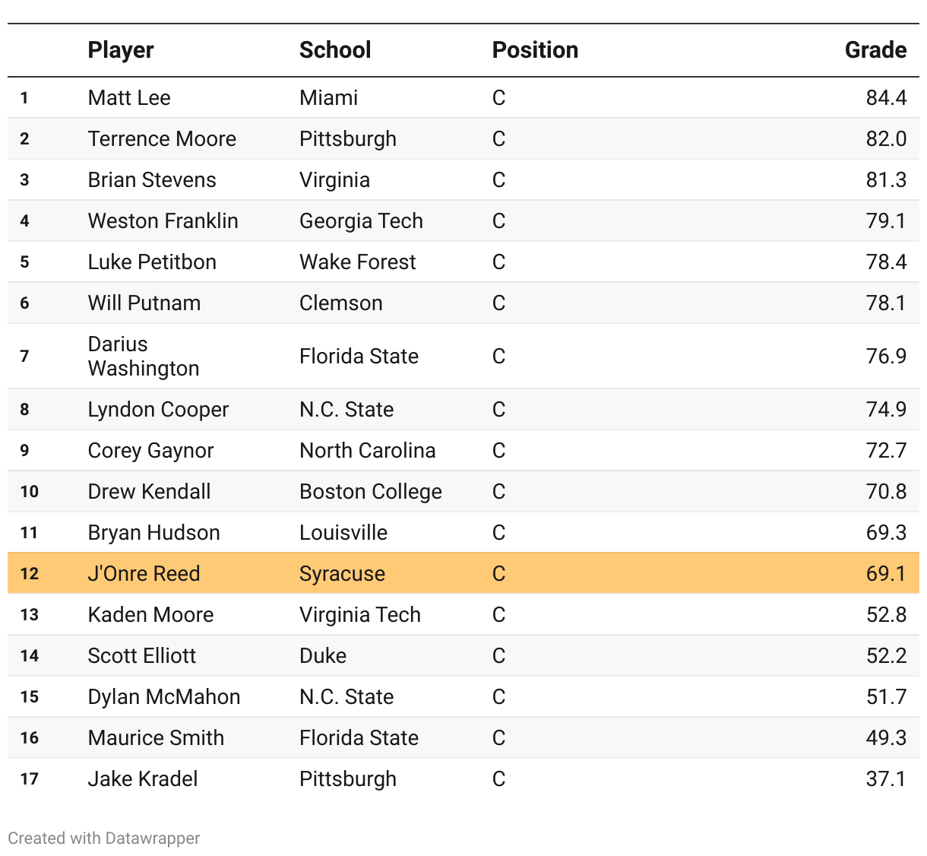This screenshot has width=927, height=856.
Task: Click the Player column header
Action: (121, 50)
